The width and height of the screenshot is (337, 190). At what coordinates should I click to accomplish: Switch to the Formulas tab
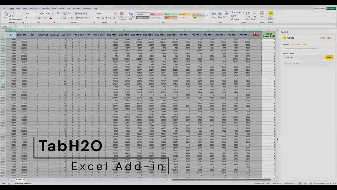[46, 8]
